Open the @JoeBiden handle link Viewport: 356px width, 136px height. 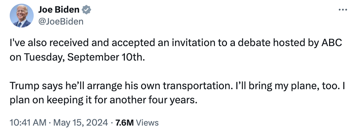click(x=61, y=22)
